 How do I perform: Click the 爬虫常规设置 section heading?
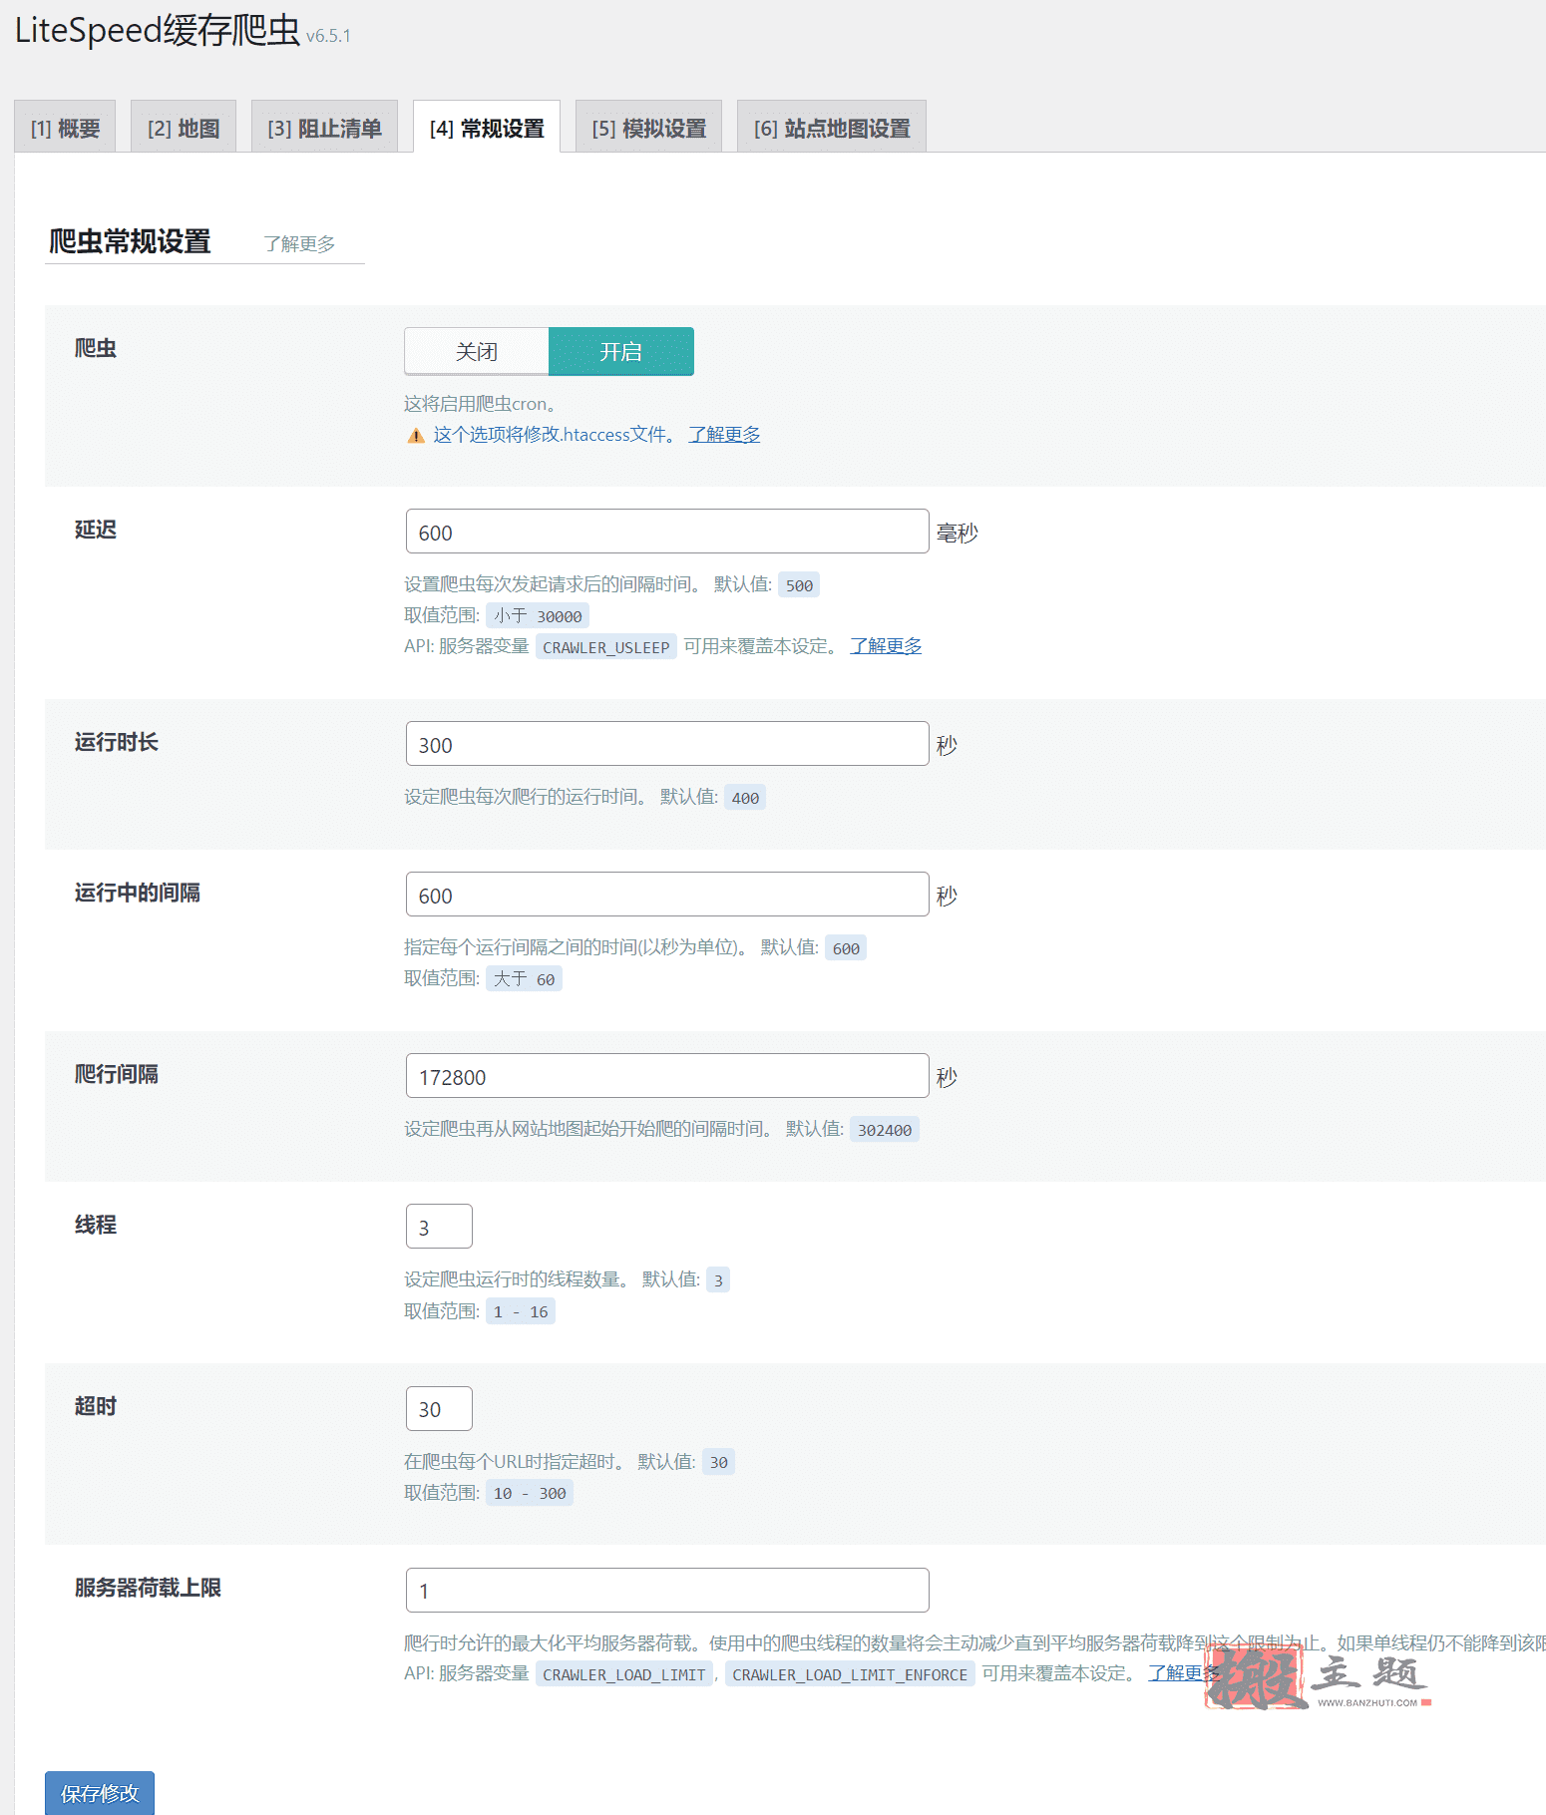[130, 241]
